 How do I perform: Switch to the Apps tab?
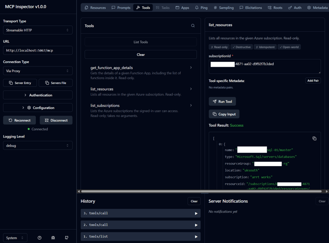click(182, 8)
